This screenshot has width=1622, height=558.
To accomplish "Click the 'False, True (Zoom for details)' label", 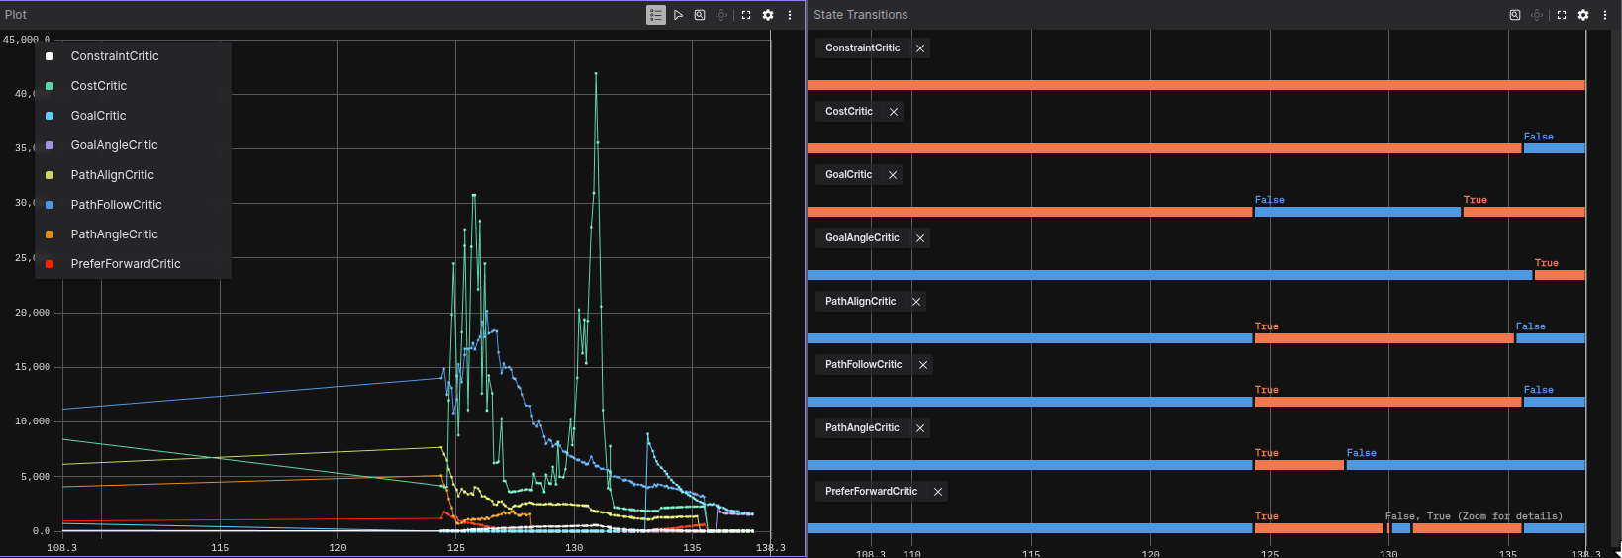I will click(1474, 516).
